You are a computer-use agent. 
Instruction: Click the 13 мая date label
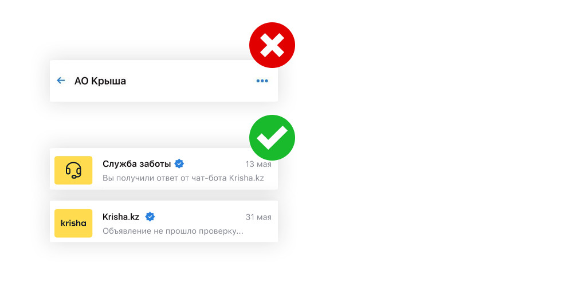pyautogui.click(x=258, y=164)
